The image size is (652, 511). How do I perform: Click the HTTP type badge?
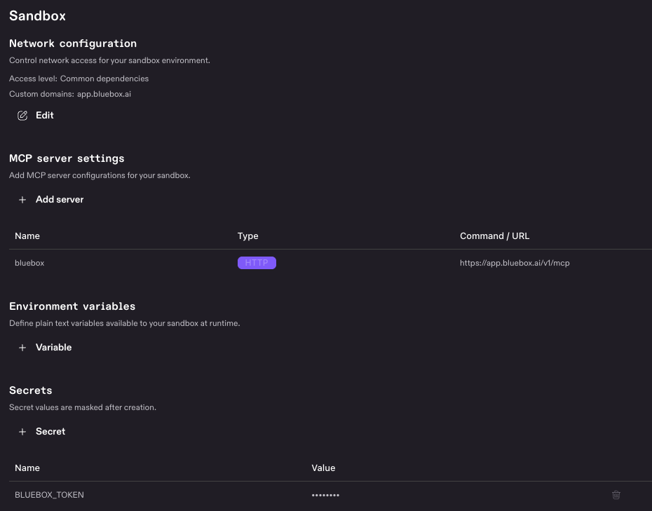click(257, 263)
